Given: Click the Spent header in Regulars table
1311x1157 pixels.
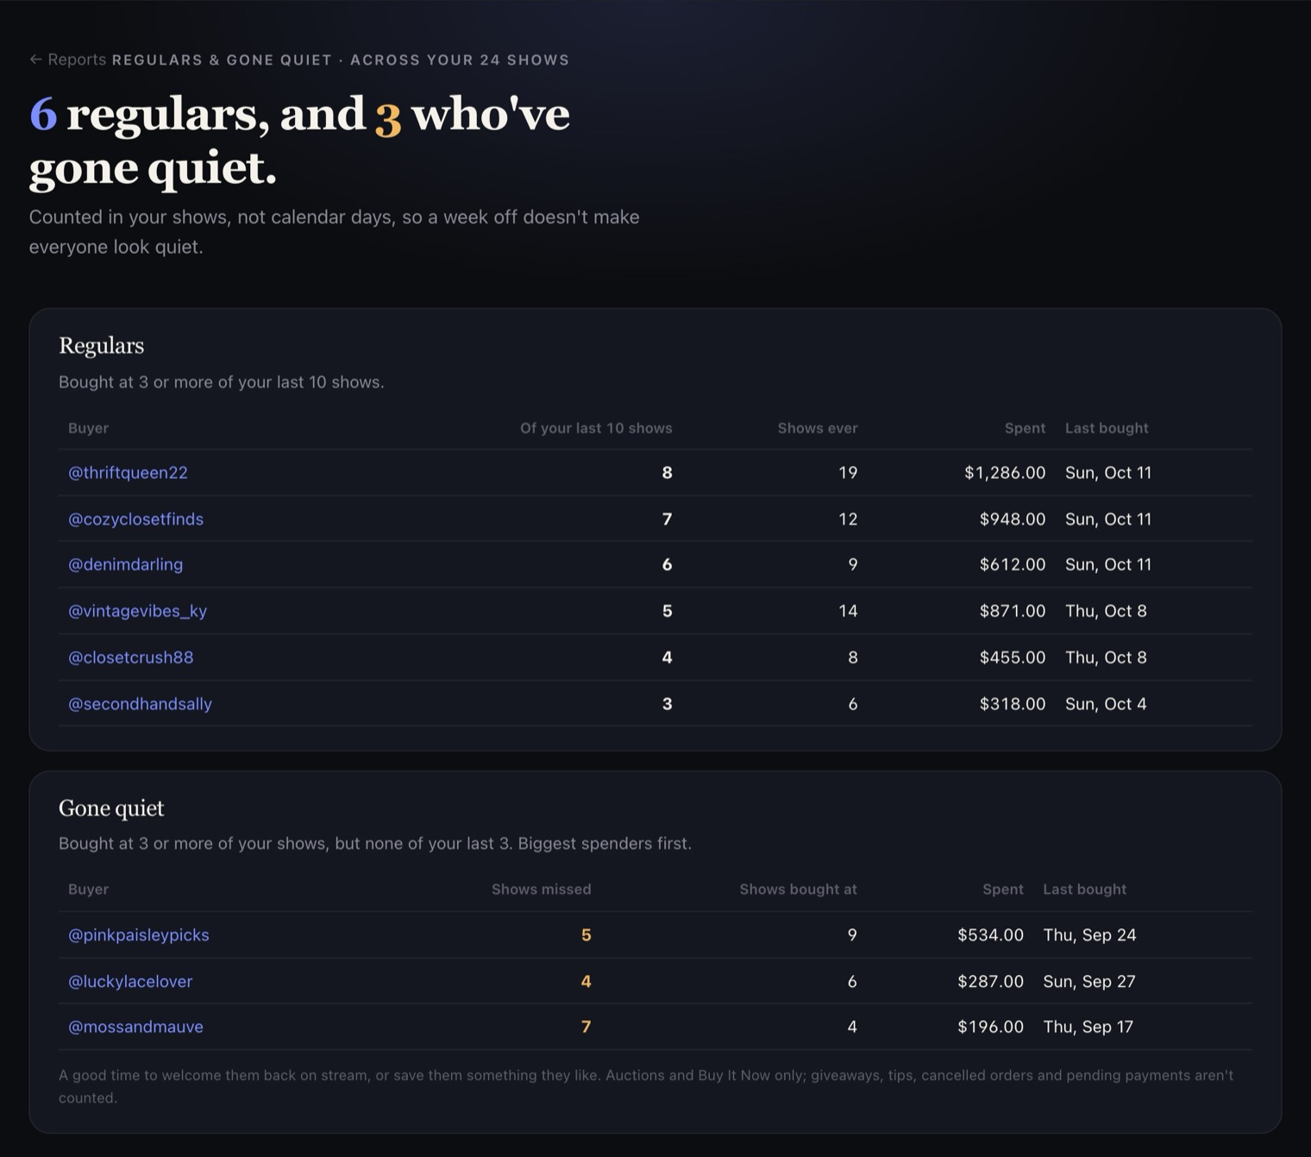Looking at the screenshot, I should coord(1025,428).
